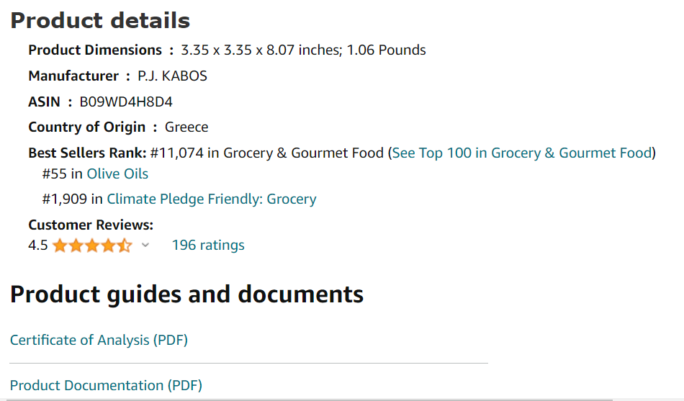Open the 196 ratings link

point(208,245)
